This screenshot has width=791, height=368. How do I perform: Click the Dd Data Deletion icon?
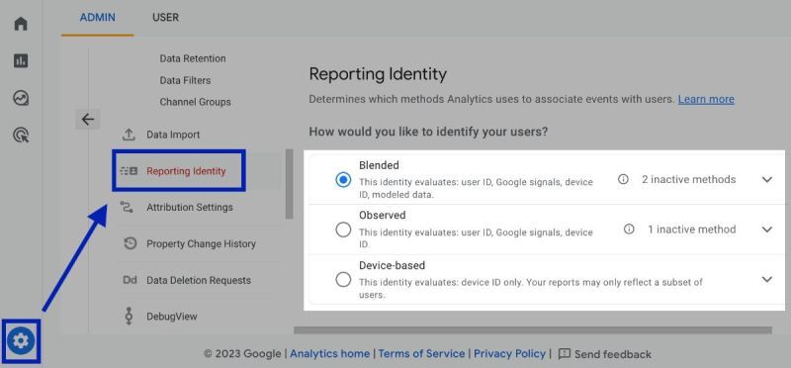click(x=130, y=280)
